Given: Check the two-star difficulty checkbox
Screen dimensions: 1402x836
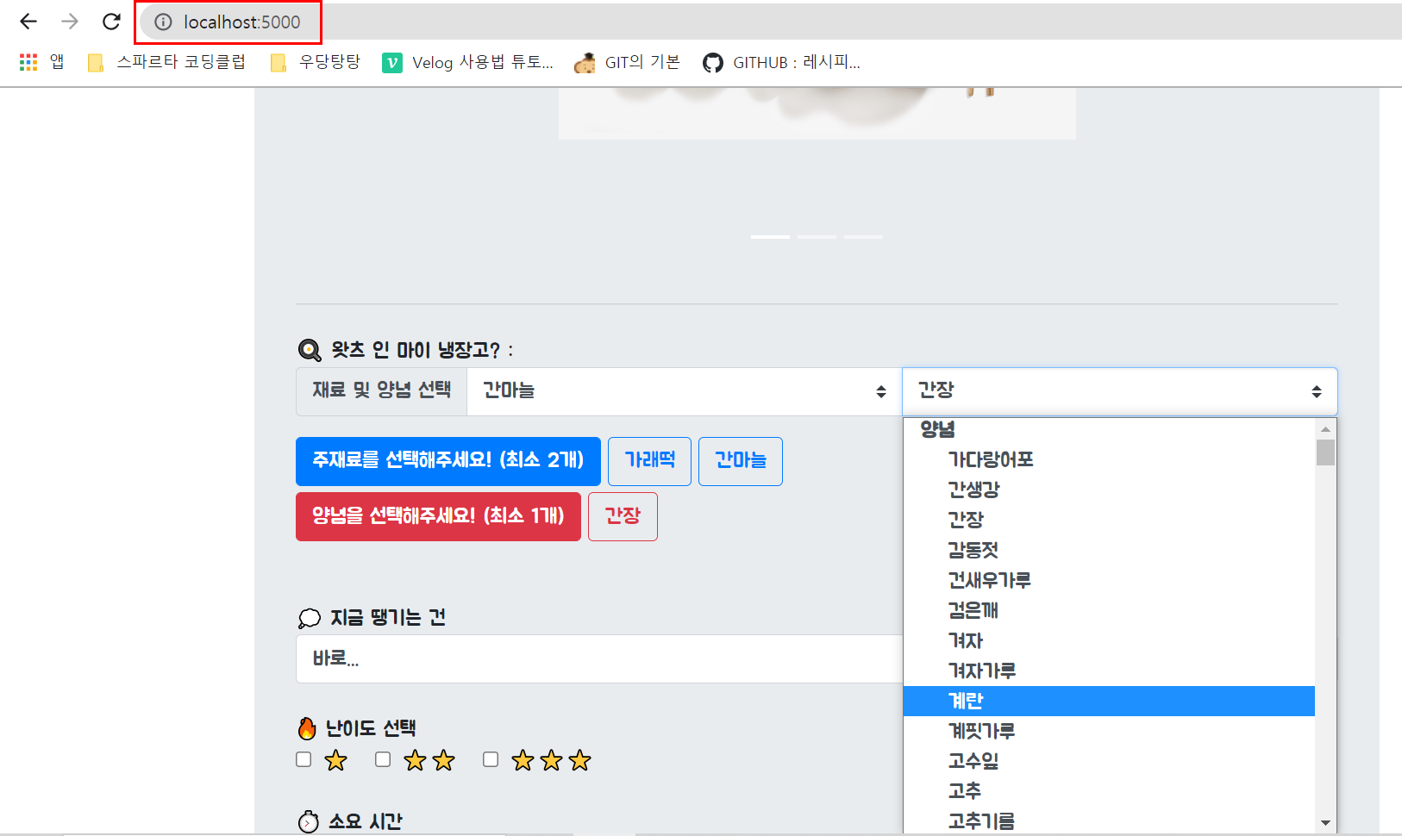Looking at the screenshot, I should click(383, 759).
